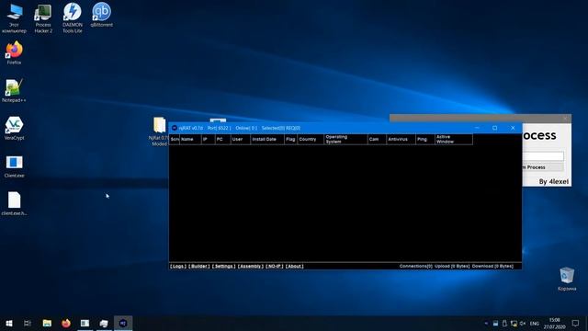588x331 pixels.
Task: Click the Cam column header
Action: pyautogui.click(x=377, y=139)
